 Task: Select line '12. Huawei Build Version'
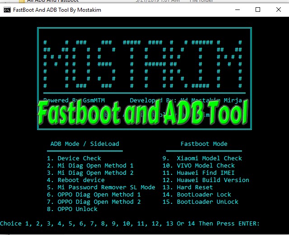tap(206, 180)
